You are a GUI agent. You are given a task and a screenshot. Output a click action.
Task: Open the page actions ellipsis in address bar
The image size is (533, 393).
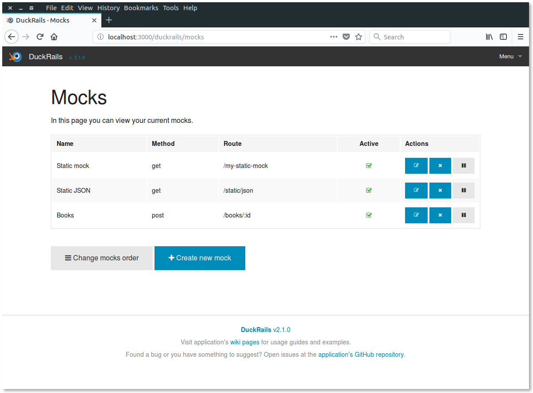tap(334, 37)
